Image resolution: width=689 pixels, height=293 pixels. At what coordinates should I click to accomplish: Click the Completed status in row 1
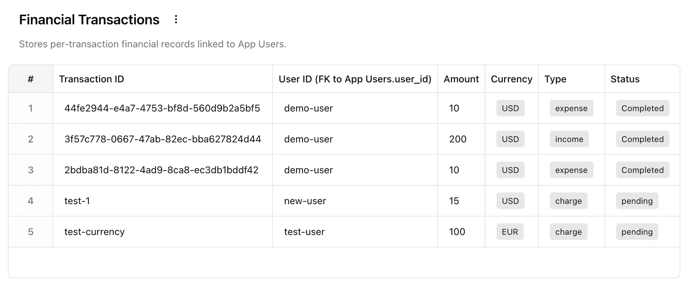point(642,108)
